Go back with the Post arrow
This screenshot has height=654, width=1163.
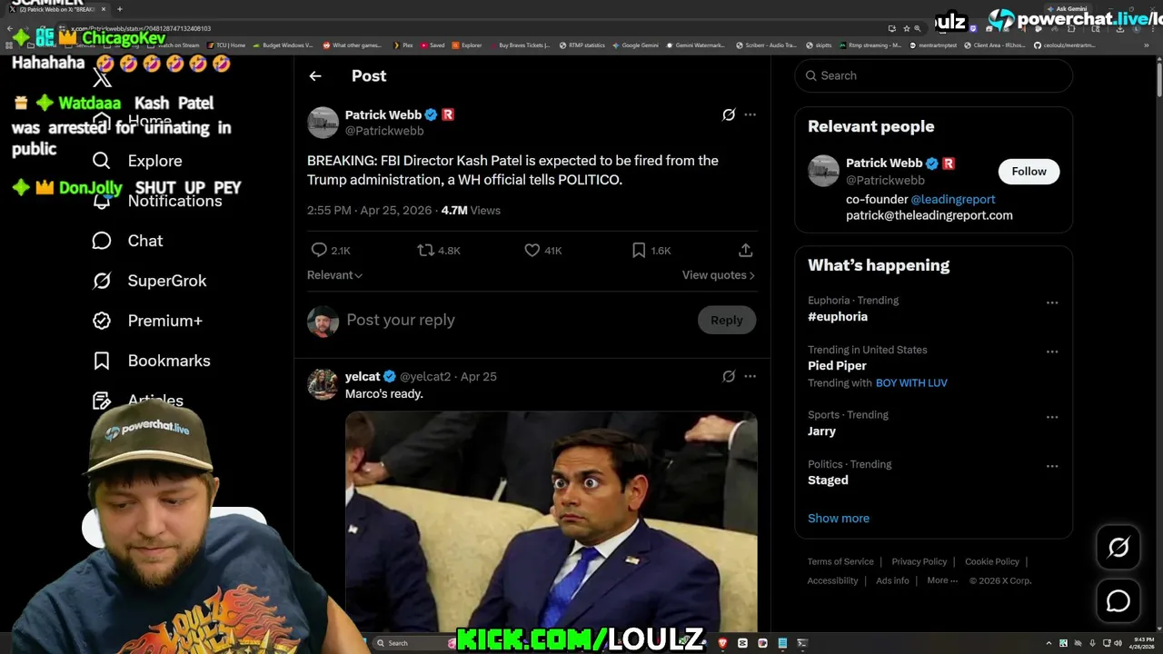click(x=315, y=76)
